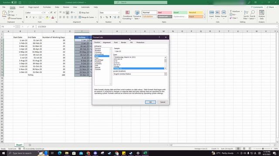Click the Delete cells icon
This screenshot has height=156, width=279.
[218, 13]
